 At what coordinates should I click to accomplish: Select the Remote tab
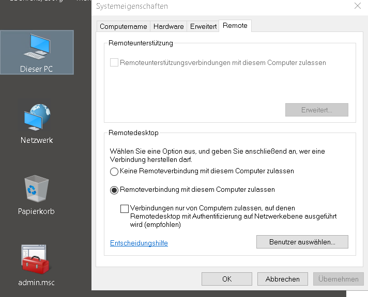pos(235,26)
